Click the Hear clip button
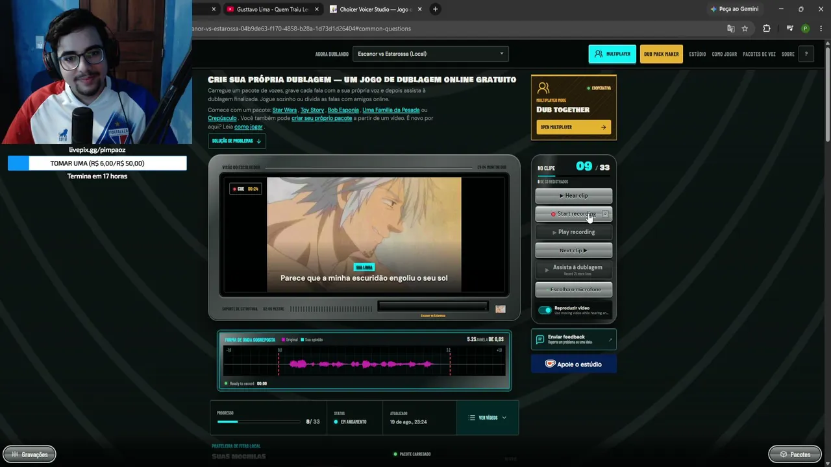 574,195
